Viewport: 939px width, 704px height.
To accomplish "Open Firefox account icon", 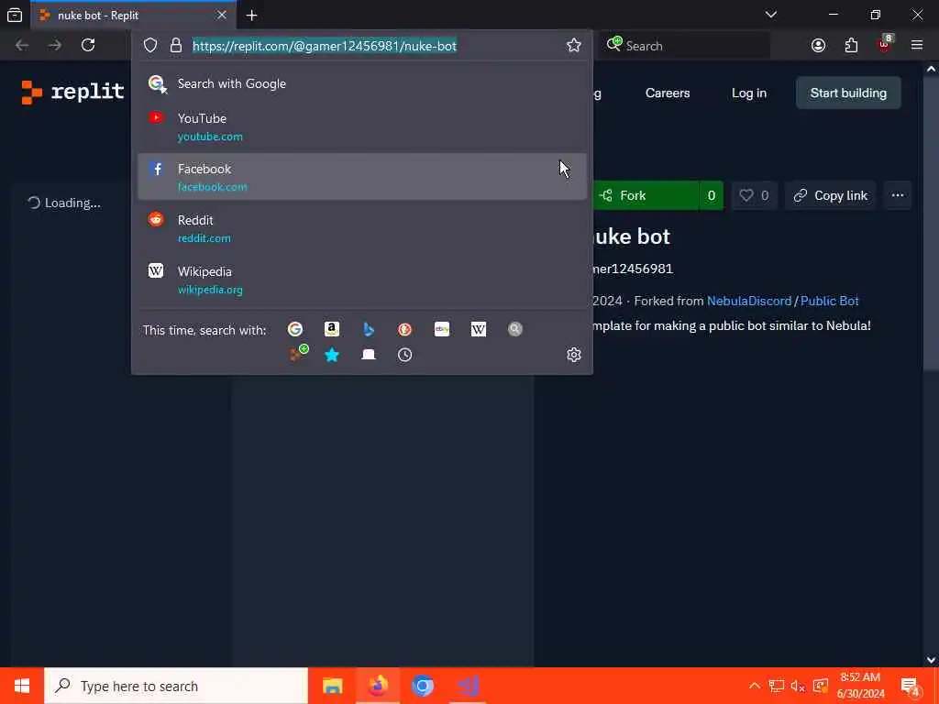I will click(x=818, y=46).
